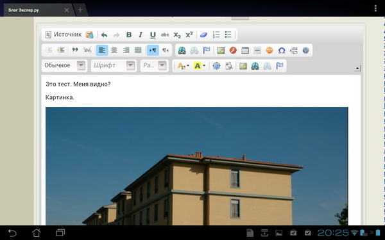Screen dimensions: 385x240
Task: Insert a smiley emoticon
Action: tap(269, 51)
